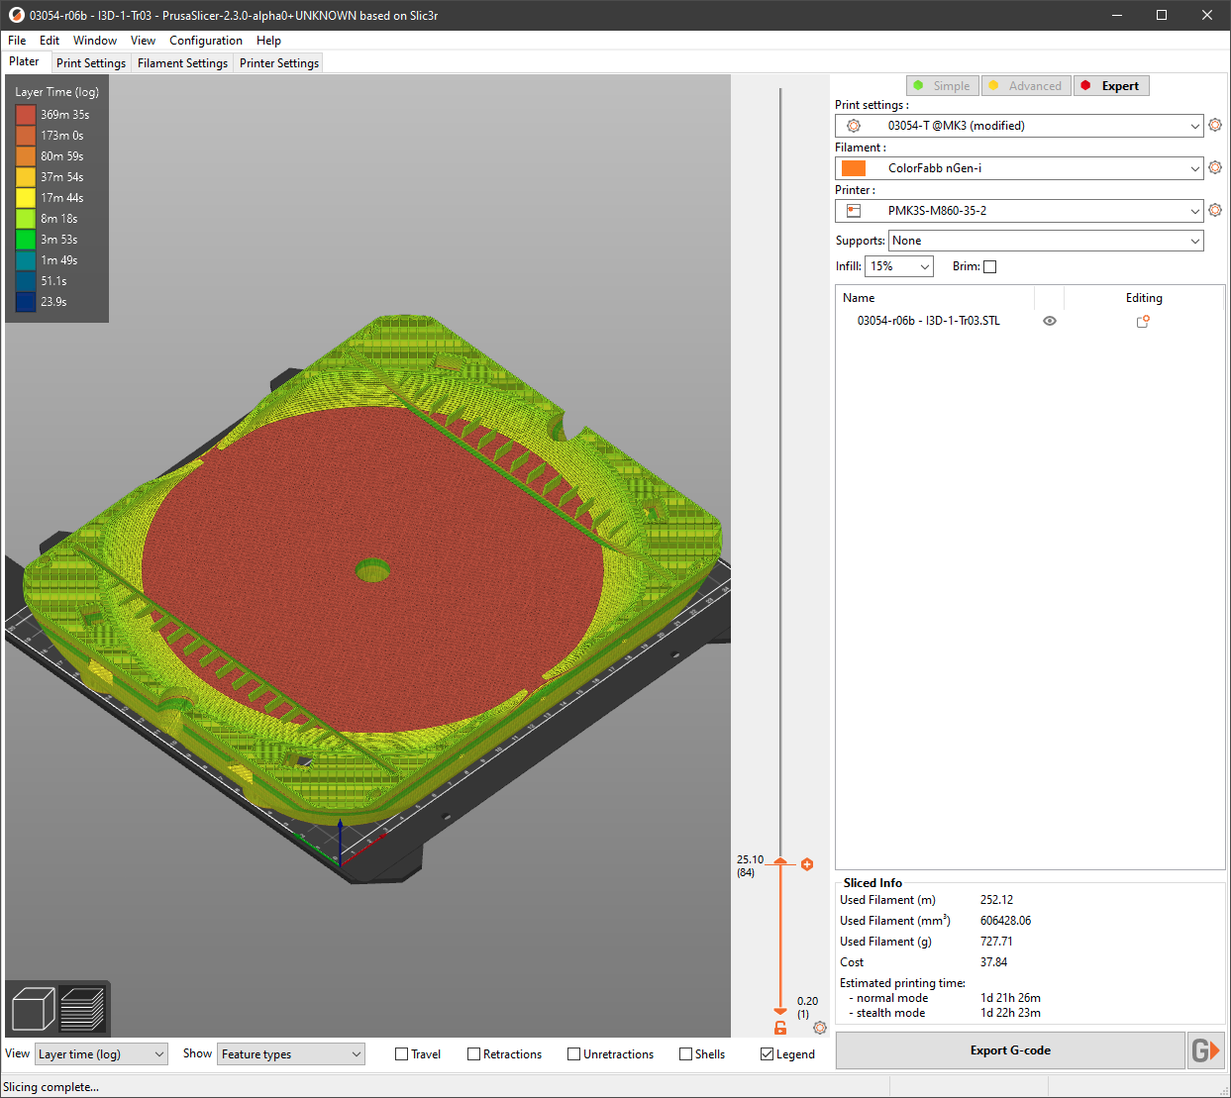The width and height of the screenshot is (1231, 1098).
Task: Enable the Retractions checkbox
Action: pyautogui.click(x=473, y=1054)
